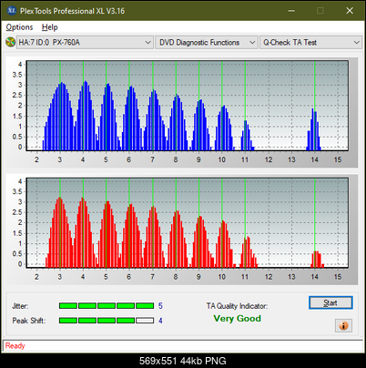This screenshot has height=368, width=366.
Task: Click the PlexTools XL title bar icon
Action: [x=11, y=11]
